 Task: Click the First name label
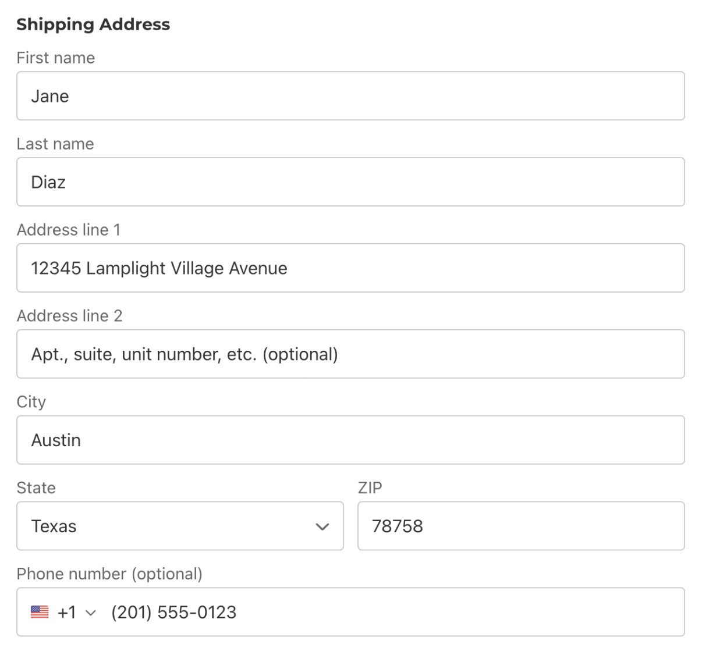tap(56, 58)
